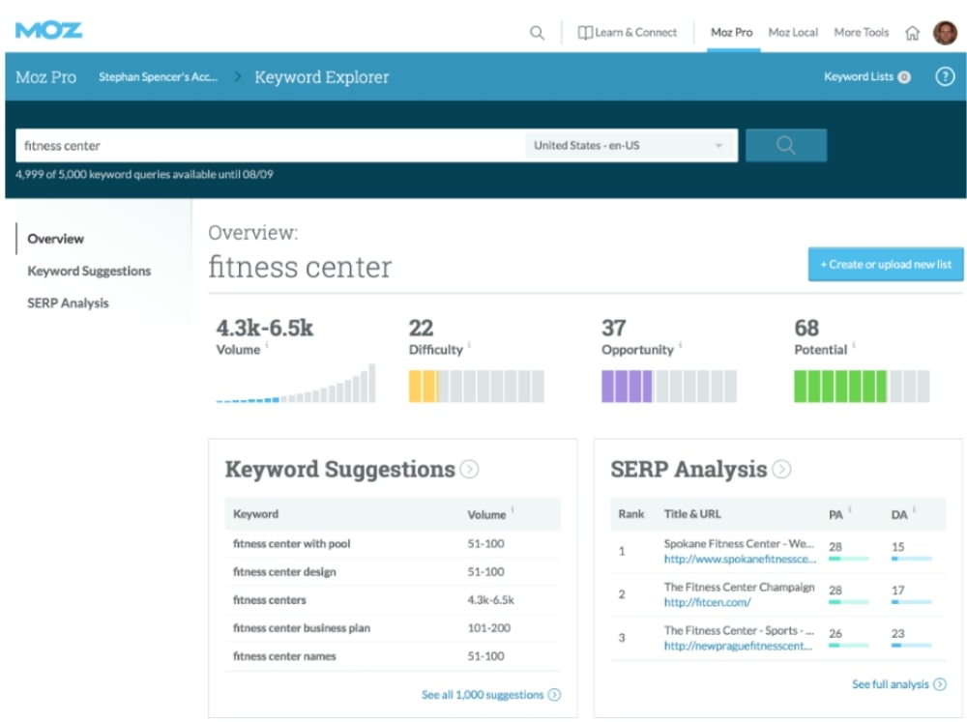Click Create or upload new list button

pyautogui.click(x=886, y=265)
